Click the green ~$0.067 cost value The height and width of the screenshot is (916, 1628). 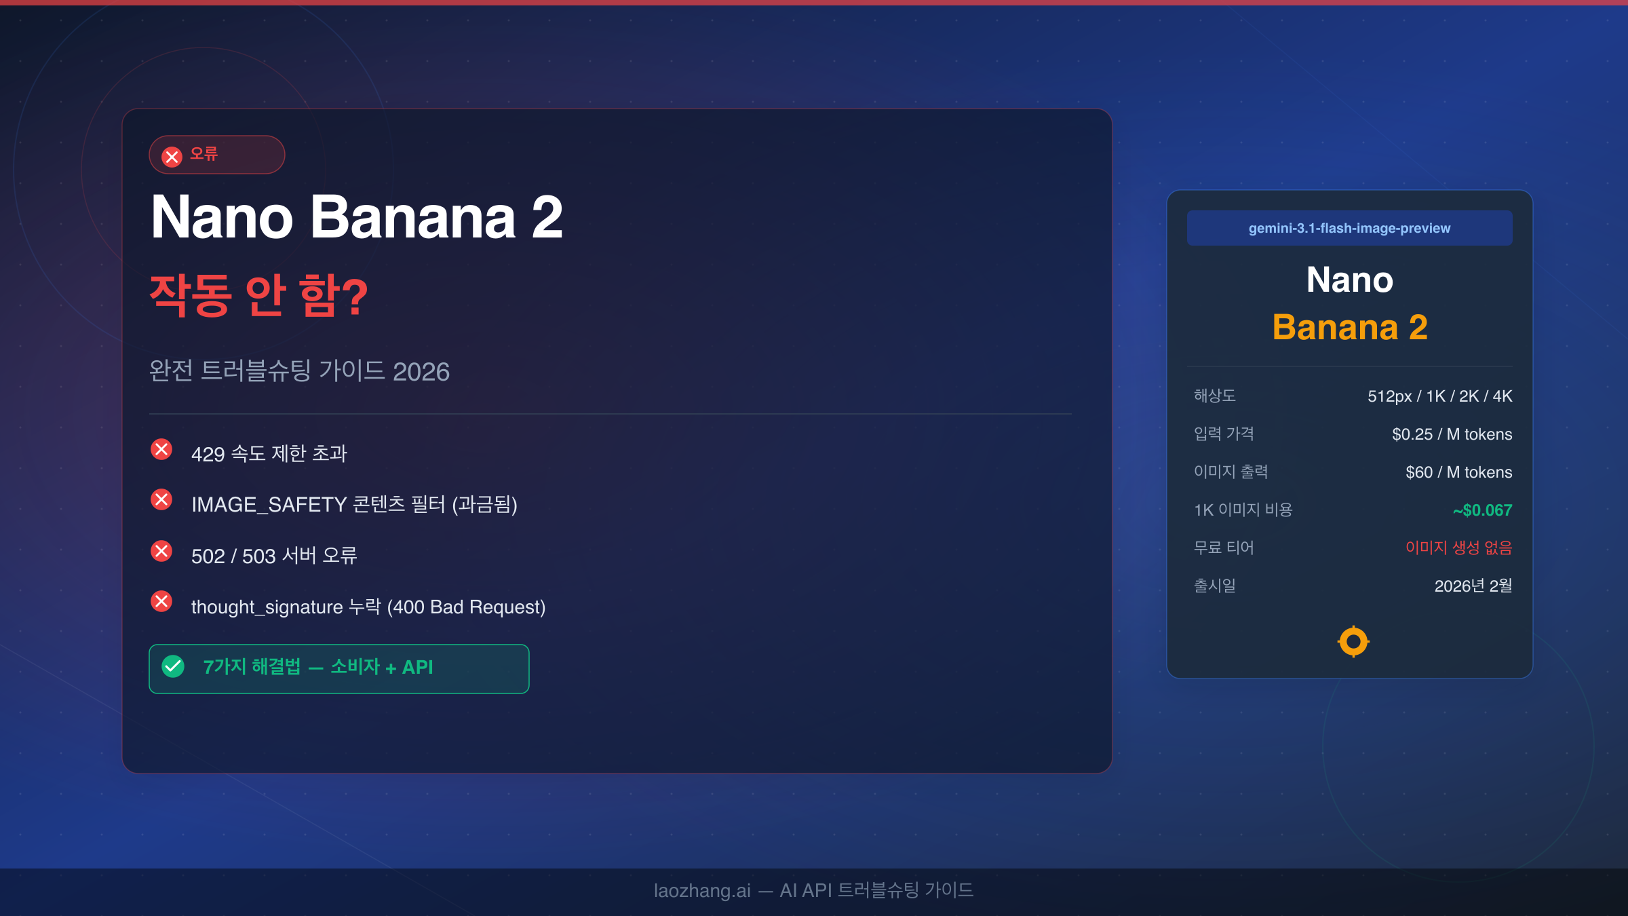1482,510
